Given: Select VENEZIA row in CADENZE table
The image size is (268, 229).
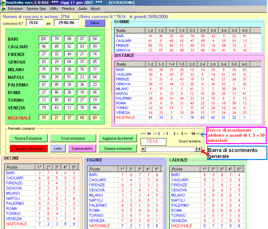Looking at the screenshot, I should coord(207,221).
